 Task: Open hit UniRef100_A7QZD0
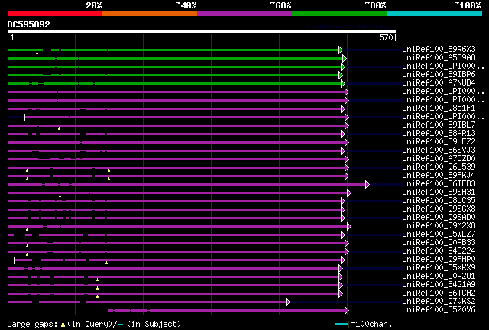click(x=439, y=158)
